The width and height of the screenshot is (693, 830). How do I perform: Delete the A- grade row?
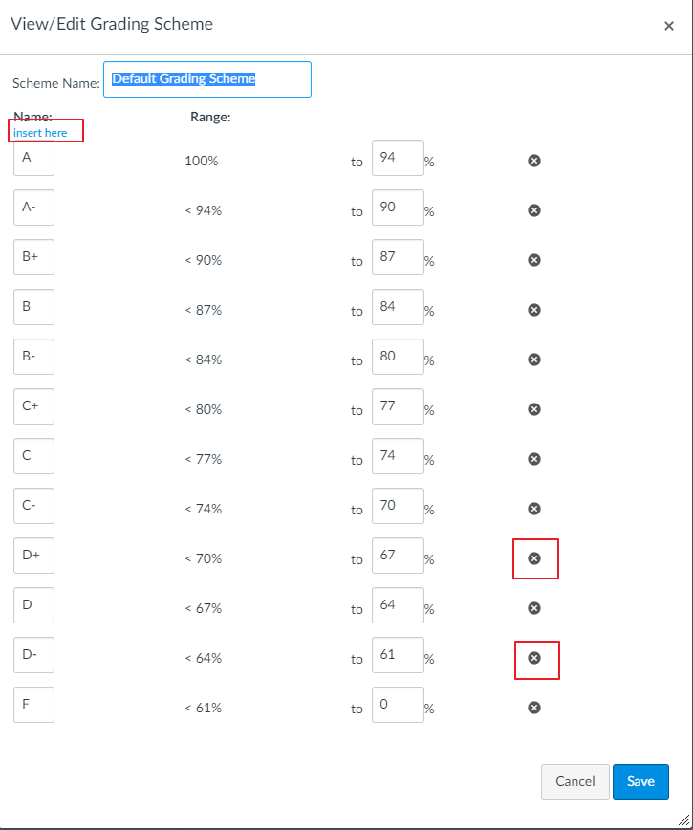coord(534,209)
